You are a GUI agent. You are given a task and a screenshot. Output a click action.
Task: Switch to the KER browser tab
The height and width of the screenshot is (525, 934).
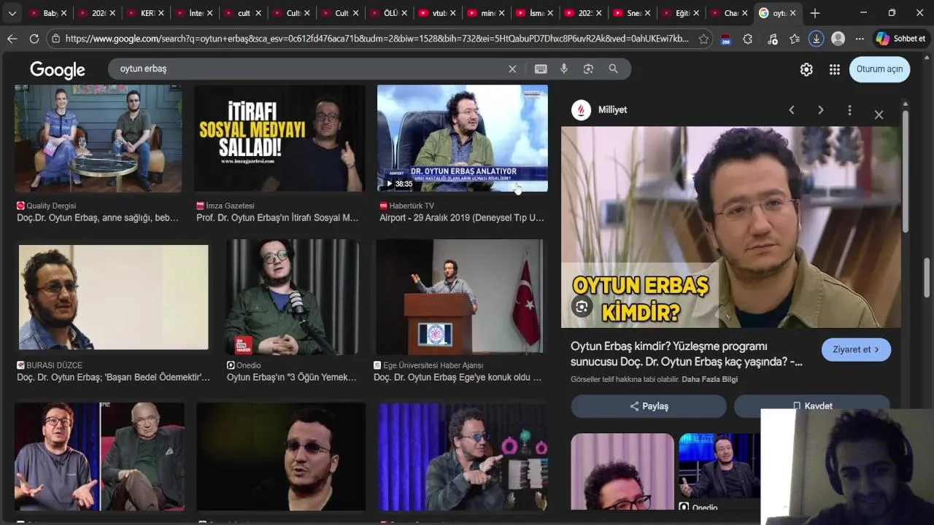point(146,13)
